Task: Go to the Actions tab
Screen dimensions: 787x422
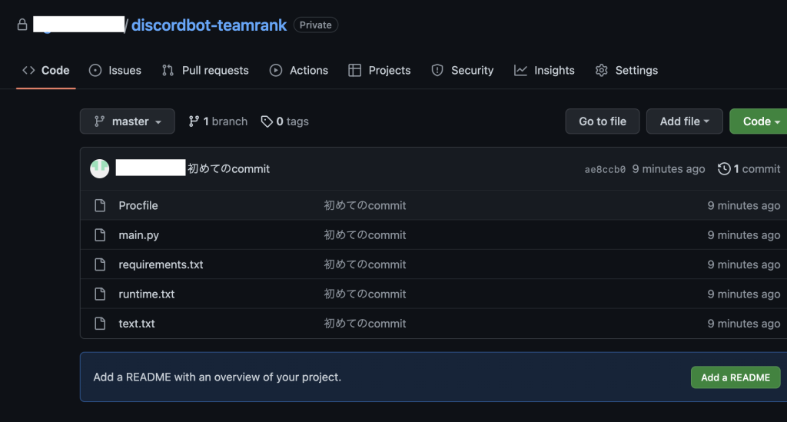Action: point(299,70)
